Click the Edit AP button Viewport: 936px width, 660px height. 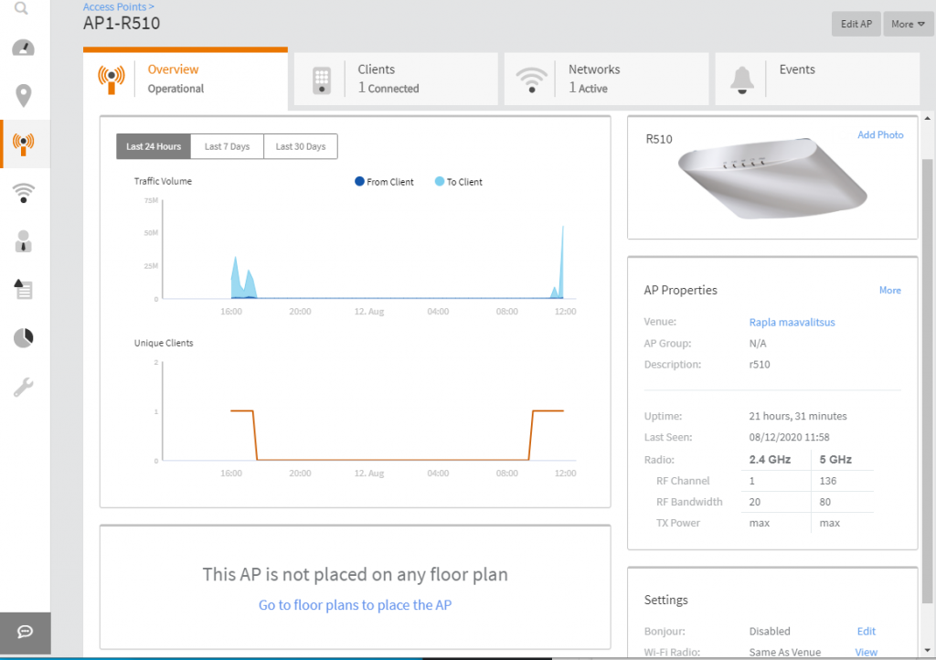tap(856, 24)
